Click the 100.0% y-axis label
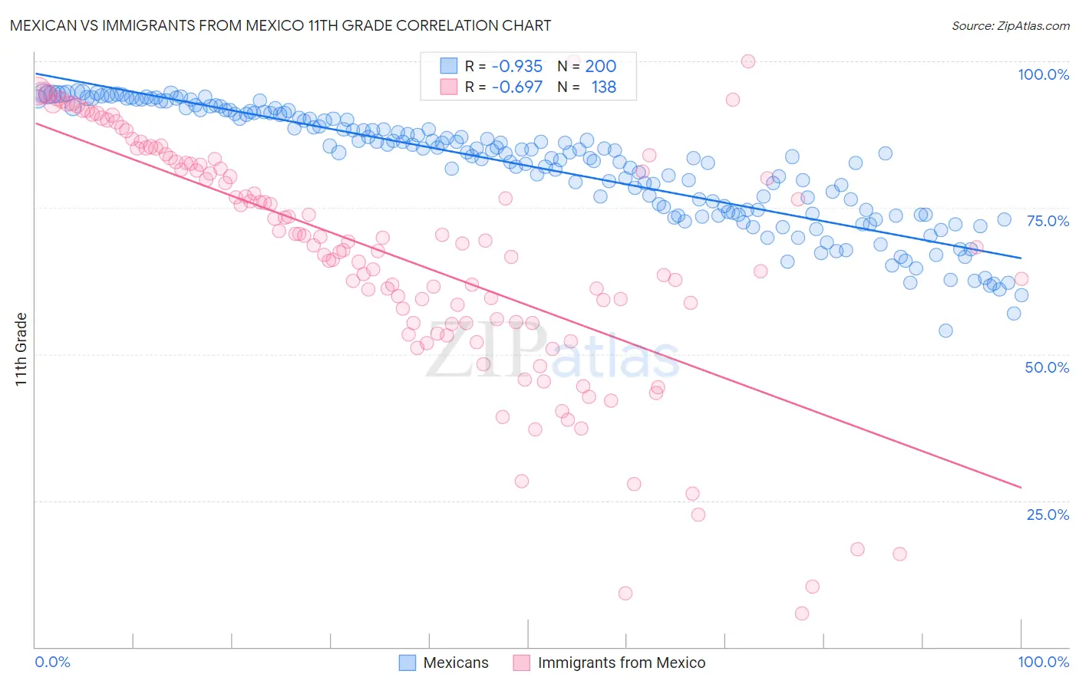The image size is (1079, 684). [x=1043, y=74]
